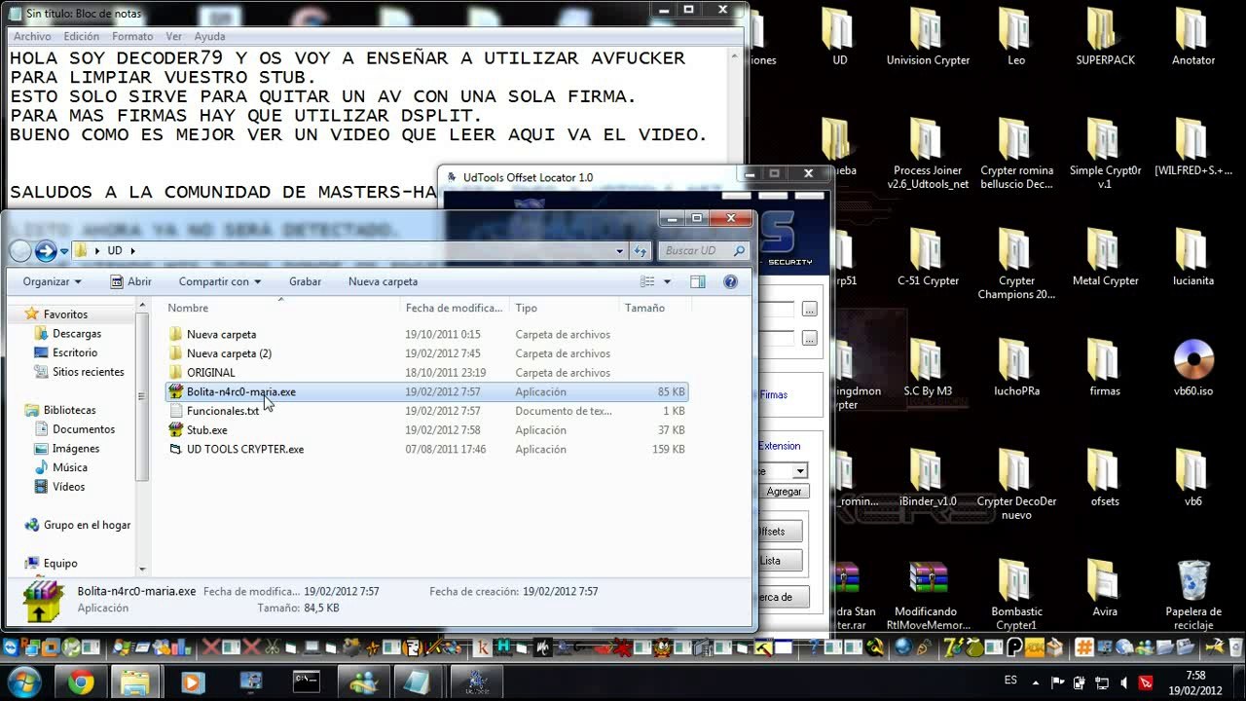Select the Nueva carpeta (2) folder
Viewport: 1246px width, 701px height.
pyautogui.click(x=229, y=353)
